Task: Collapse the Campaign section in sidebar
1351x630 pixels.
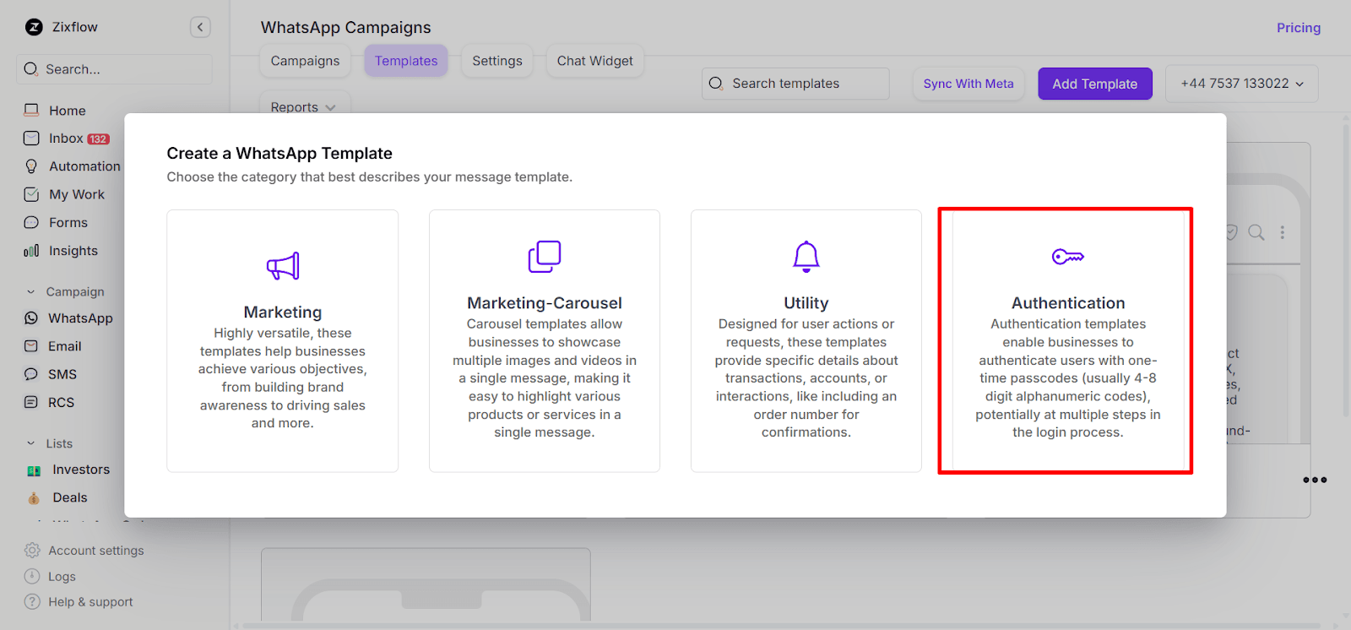Action: 31,292
